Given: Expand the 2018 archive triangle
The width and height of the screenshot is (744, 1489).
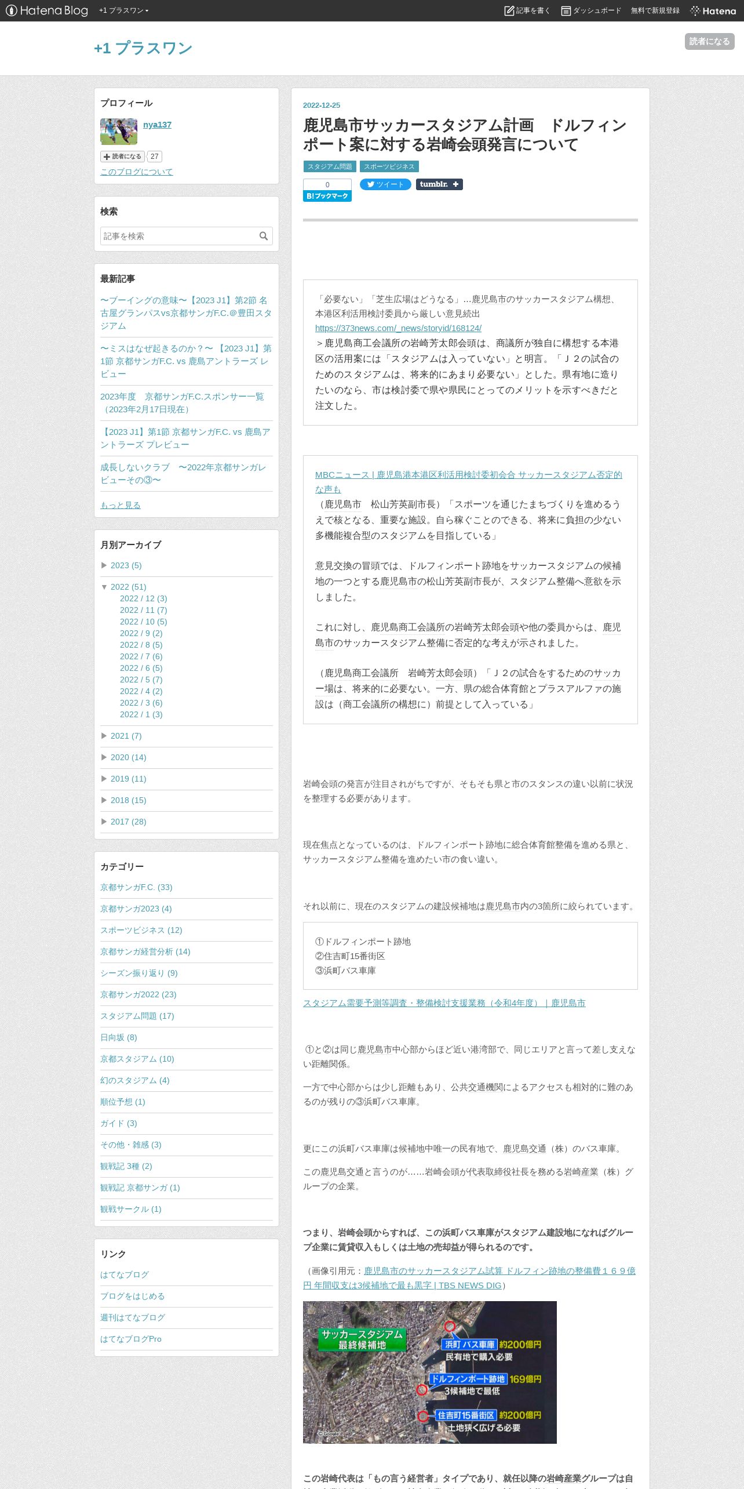Looking at the screenshot, I should point(104,800).
